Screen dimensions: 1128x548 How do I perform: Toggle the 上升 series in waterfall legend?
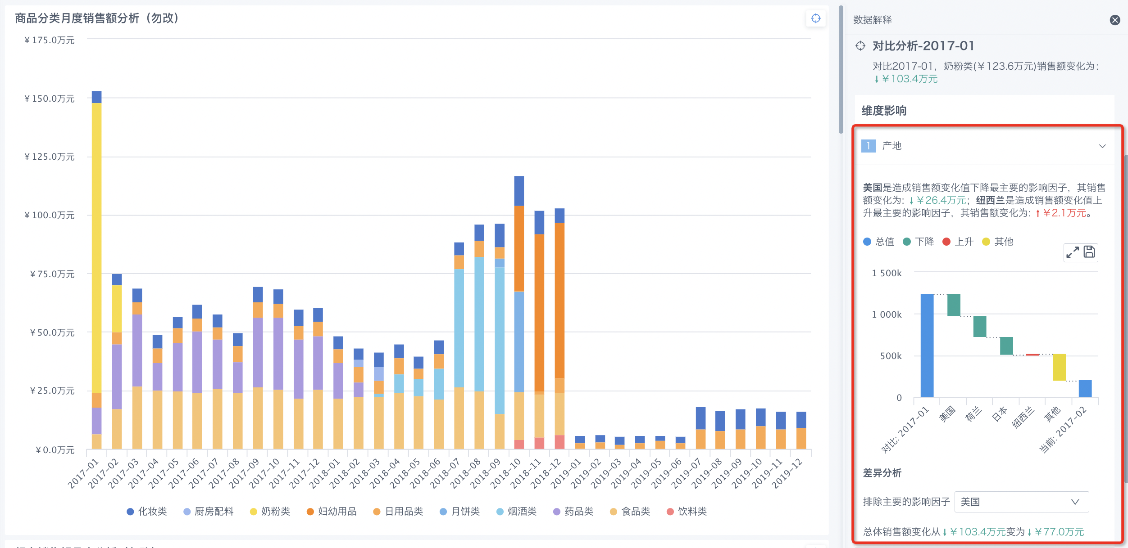click(958, 242)
